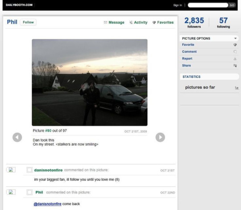Go to next picture with right arrow

pyautogui.click(x=160, y=137)
